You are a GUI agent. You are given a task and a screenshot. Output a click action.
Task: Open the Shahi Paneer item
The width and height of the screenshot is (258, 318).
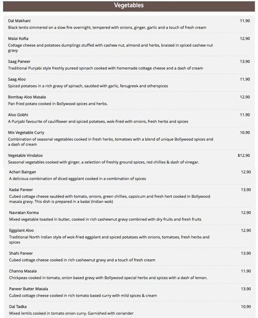point(21,253)
